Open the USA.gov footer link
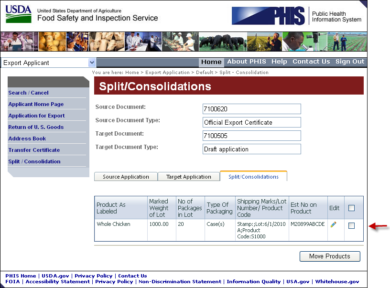This screenshot has width=390, height=288. coord(298,281)
